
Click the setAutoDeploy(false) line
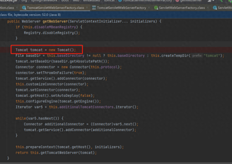[x=55, y=96]
